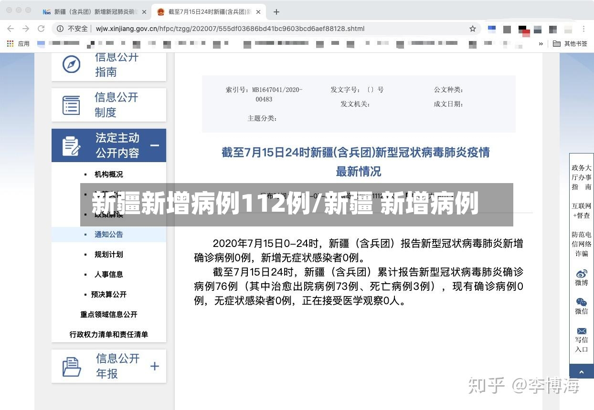Open 重点领域信息公开 in the sidebar
Viewport: 594px width, 410px height.
pyautogui.click(x=109, y=315)
